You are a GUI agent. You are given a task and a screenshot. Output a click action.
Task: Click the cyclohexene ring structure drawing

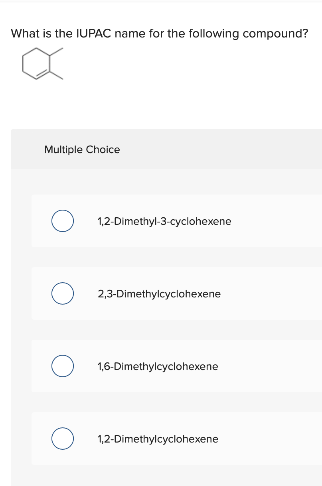point(37,64)
